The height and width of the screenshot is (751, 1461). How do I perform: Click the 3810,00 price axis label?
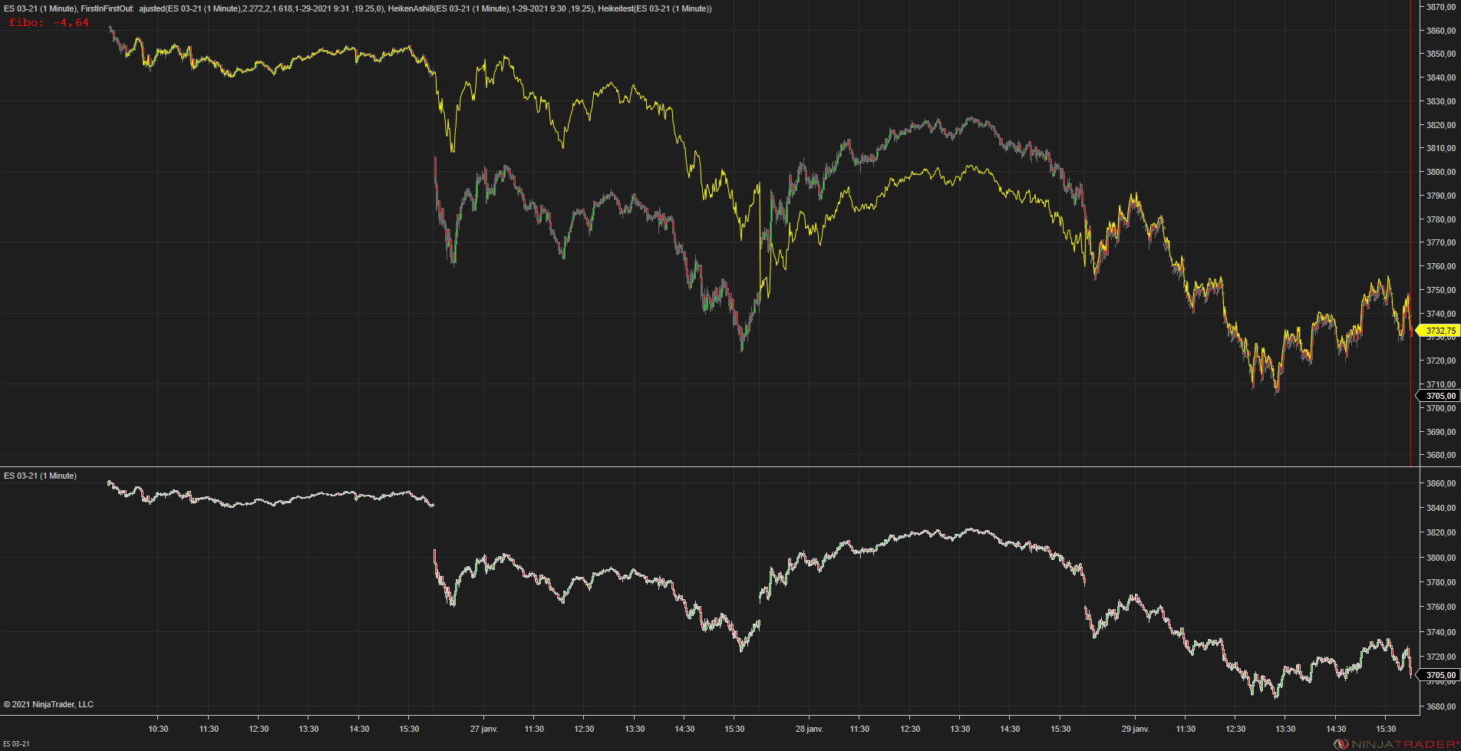point(1440,149)
